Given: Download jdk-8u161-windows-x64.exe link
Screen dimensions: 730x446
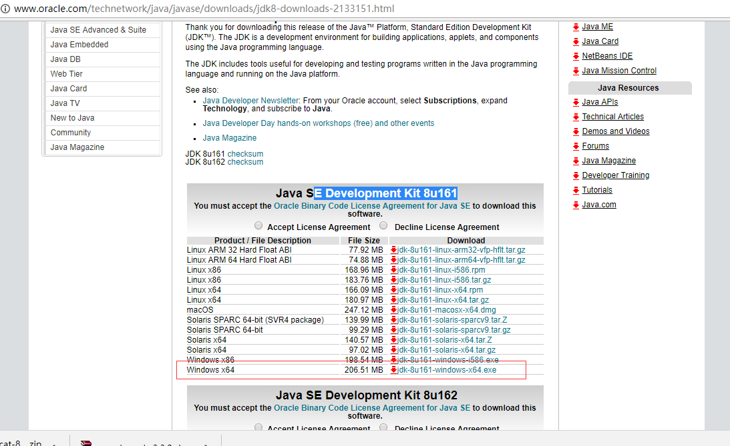Looking at the screenshot, I should (x=447, y=370).
